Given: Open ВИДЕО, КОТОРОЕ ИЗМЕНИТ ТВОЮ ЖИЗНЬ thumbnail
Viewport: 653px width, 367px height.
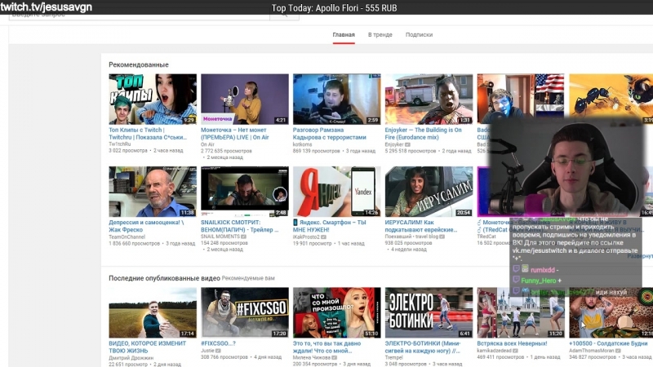Looking at the screenshot, I should click(153, 312).
